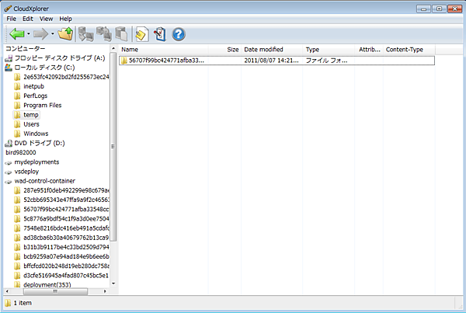Open the clipboard checklist toolbar icon

(x=160, y=34)
